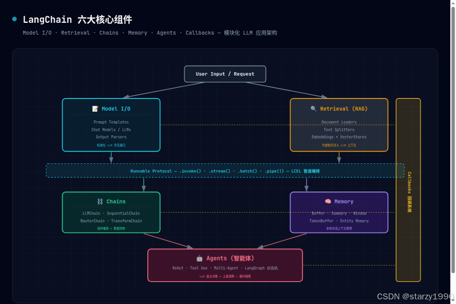The width and height of the screenshot is (456, 304).
Task: Select the "Agents (智能体)" heading
Action: pos(231,258)
